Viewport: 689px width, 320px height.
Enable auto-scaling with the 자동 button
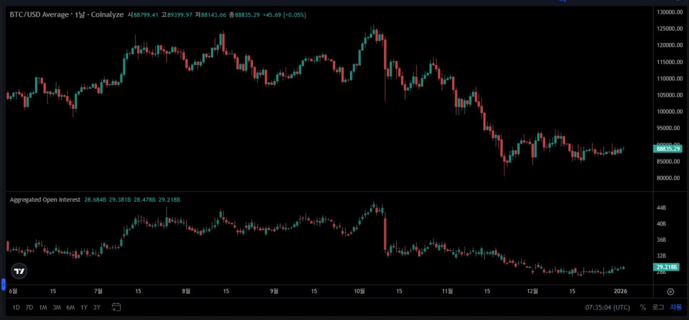coord(676,307)
